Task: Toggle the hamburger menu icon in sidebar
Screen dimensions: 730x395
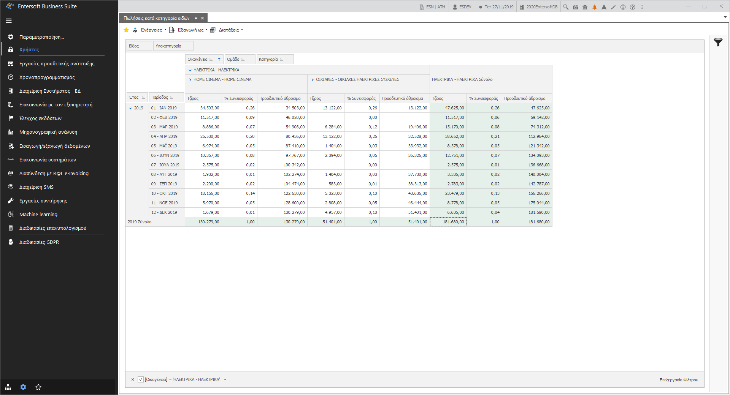Action: [9, 21]
